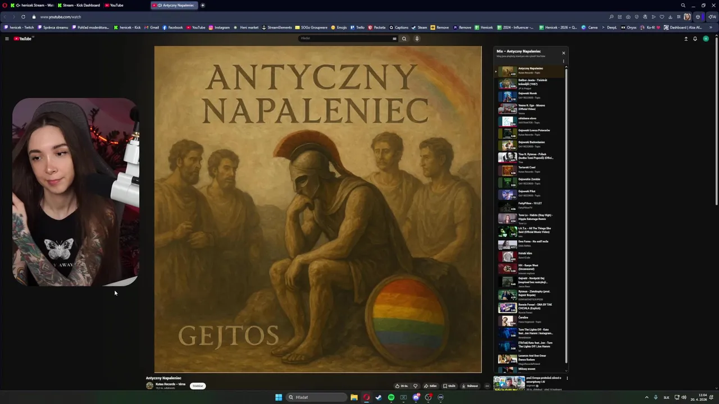
Task: Start voice search with the microphone icon
Action: point(417,39)
